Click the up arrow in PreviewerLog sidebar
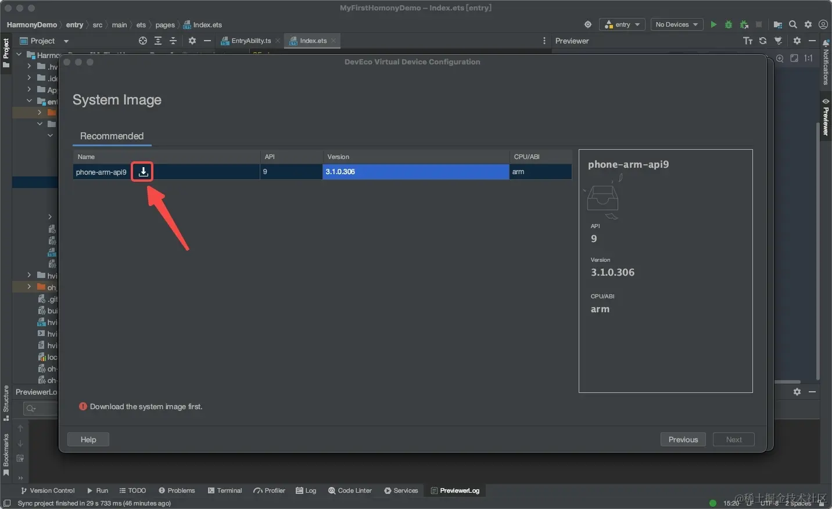 [x=20, y=428]
